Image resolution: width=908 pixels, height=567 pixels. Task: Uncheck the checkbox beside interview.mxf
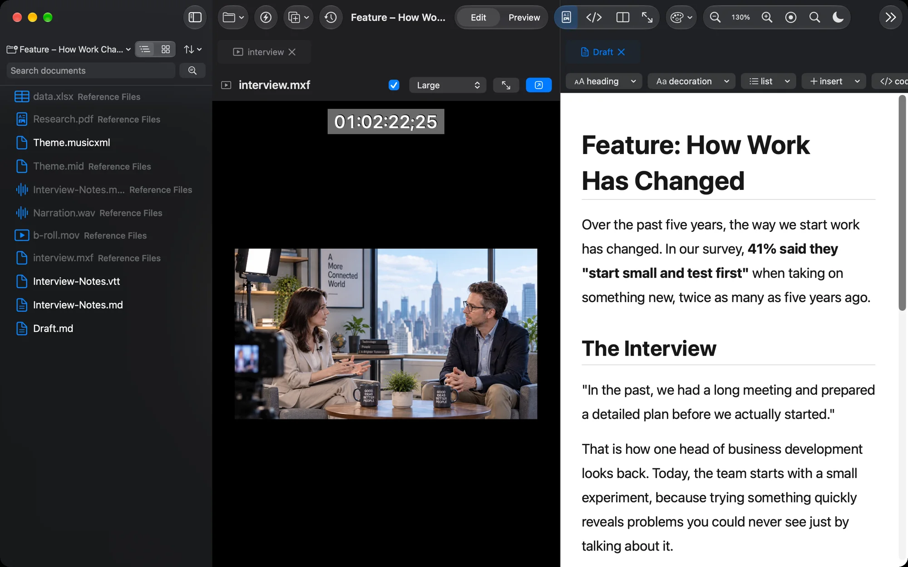point(394,85)
